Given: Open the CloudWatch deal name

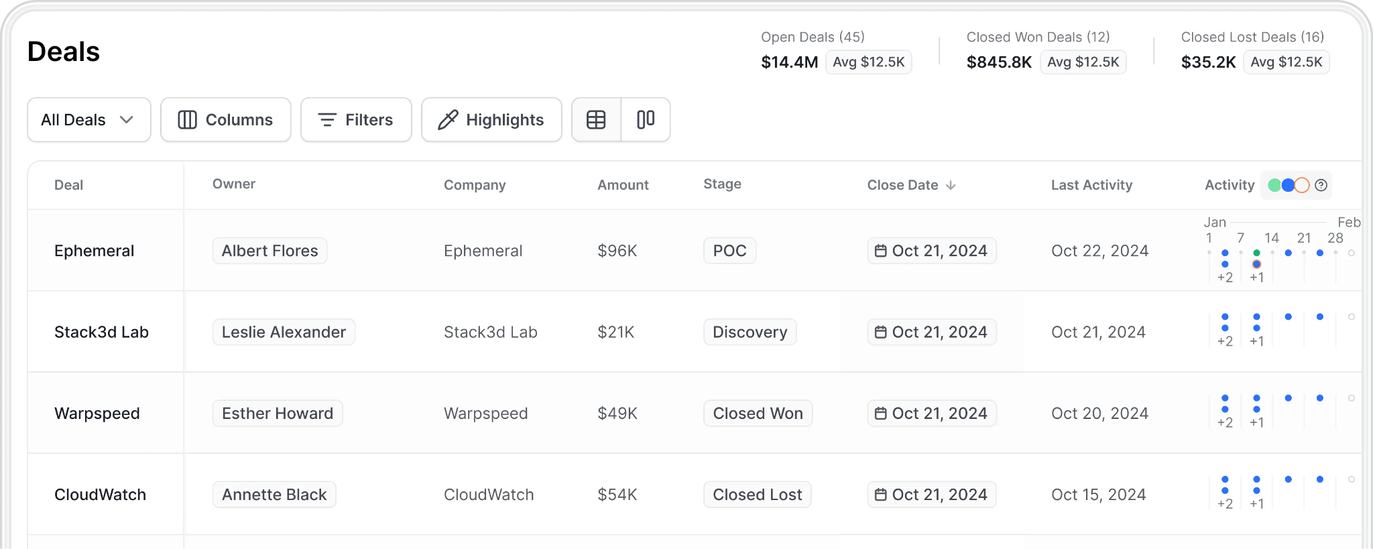Looking at the screenshot, I should click(100, 495).
